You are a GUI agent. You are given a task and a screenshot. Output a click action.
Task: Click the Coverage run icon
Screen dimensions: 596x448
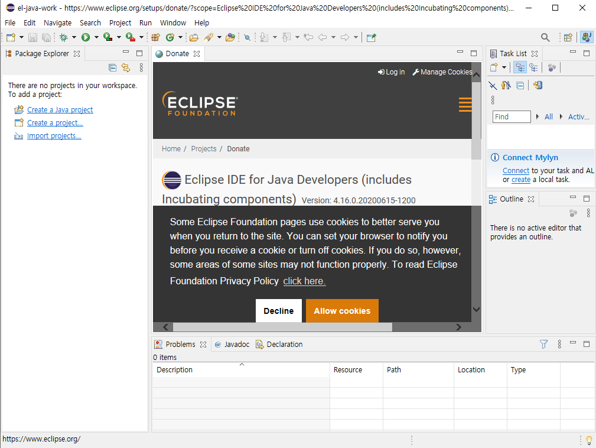click(108, 37)
